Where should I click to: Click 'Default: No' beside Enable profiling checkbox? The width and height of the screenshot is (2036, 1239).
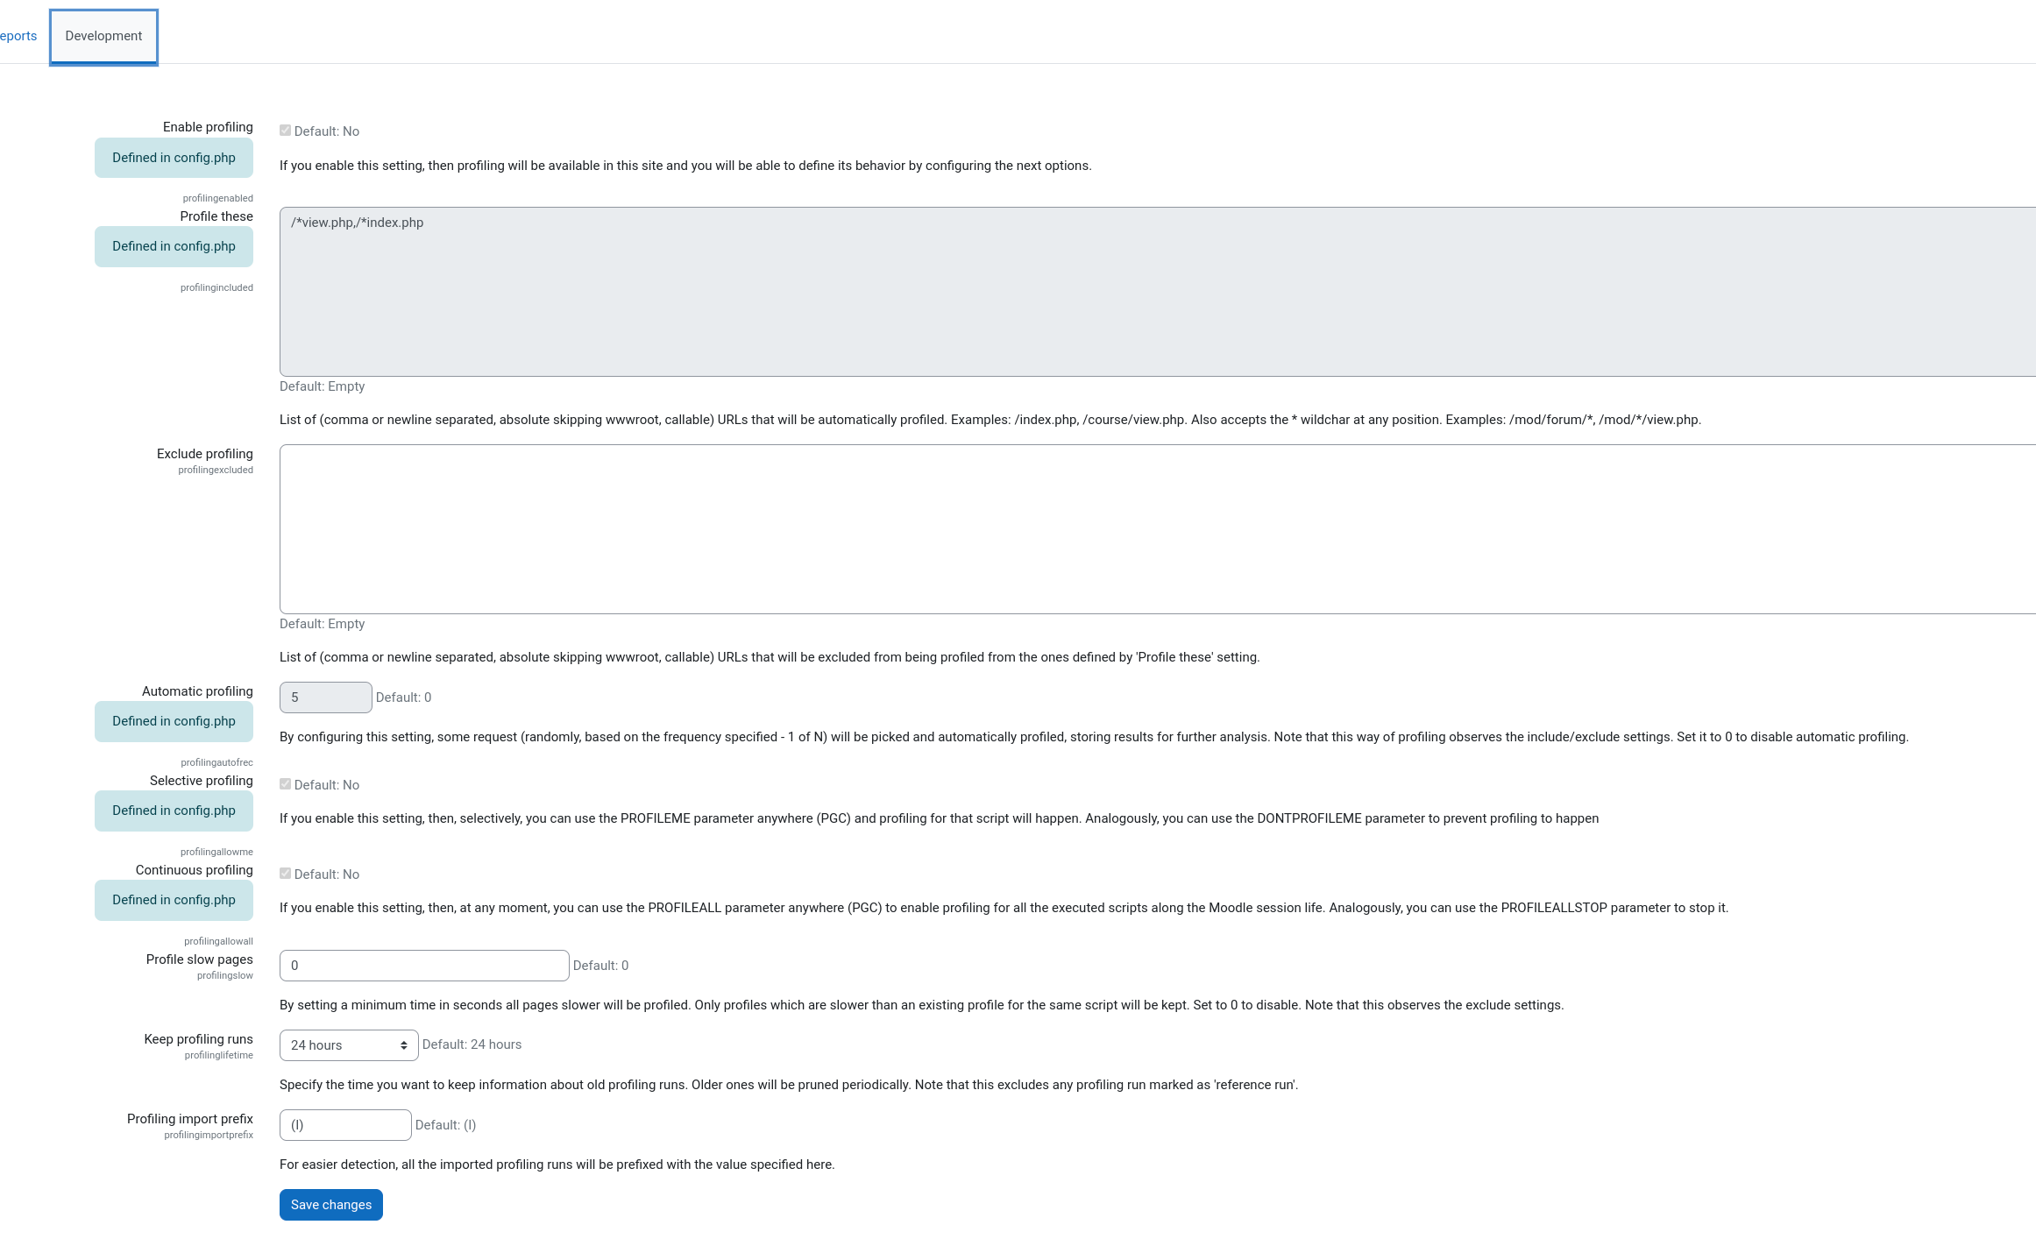(327, 131)
